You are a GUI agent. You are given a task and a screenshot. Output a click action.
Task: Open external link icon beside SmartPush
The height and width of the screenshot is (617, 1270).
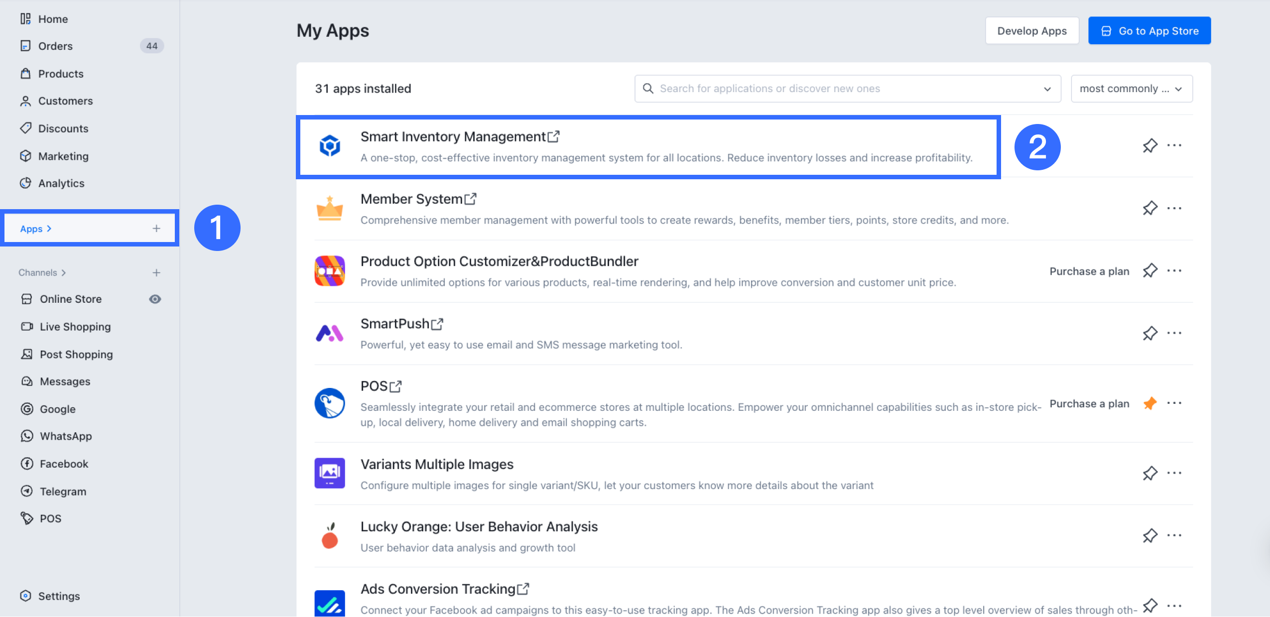point(437,324)
